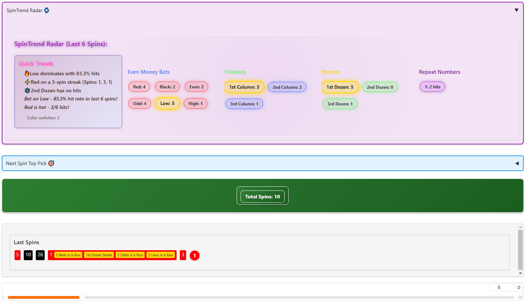
Task: Click the '1: 2 hits' repeat number badge
Action: (432, 87)
